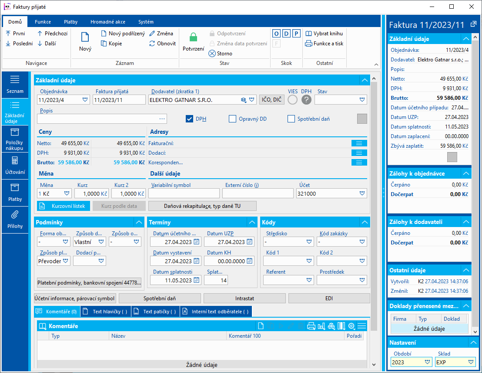Screen dimensions: 482x373
Task: Create a new record with Nový icon
Action: [85, 38]
